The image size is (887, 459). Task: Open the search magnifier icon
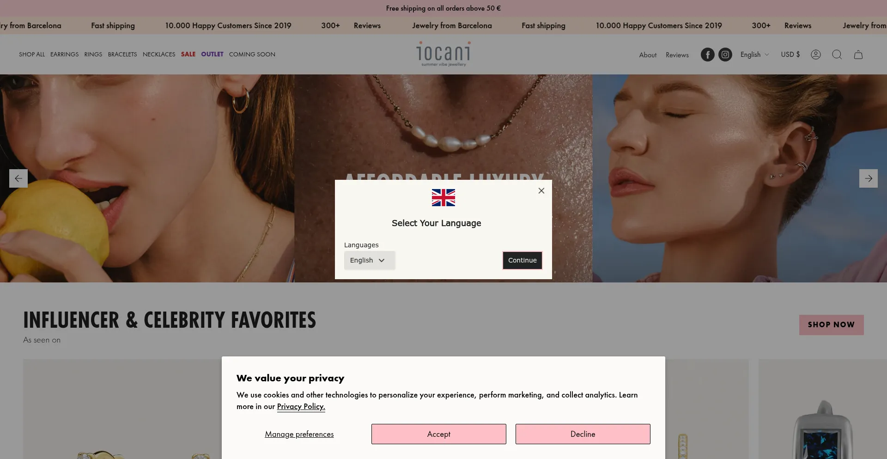(x=837, y=55)
